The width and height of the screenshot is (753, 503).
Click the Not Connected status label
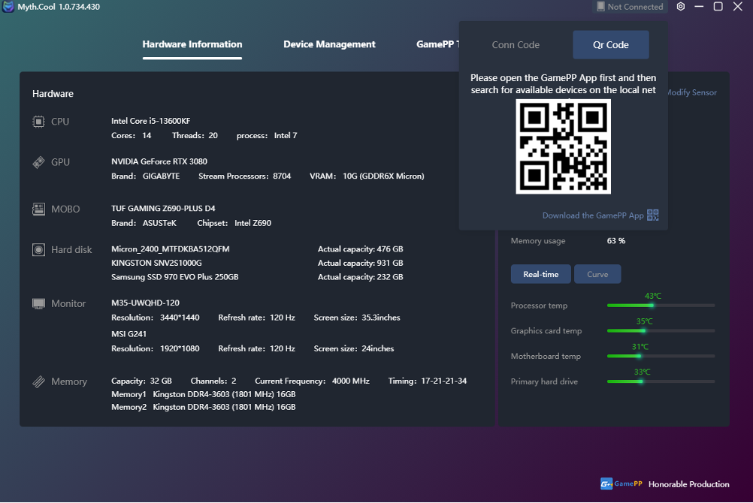635,7
